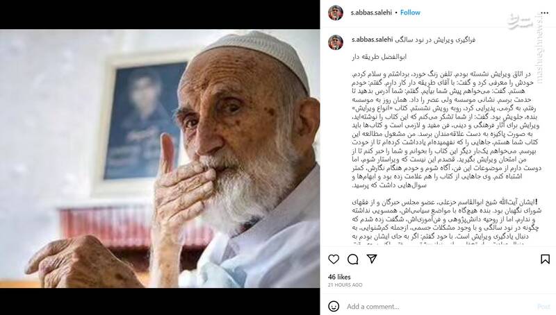Viewport: 556px width, 315px height.
Task: Click the 21 HOURS AGO timestamp
Action: (345, 284)
